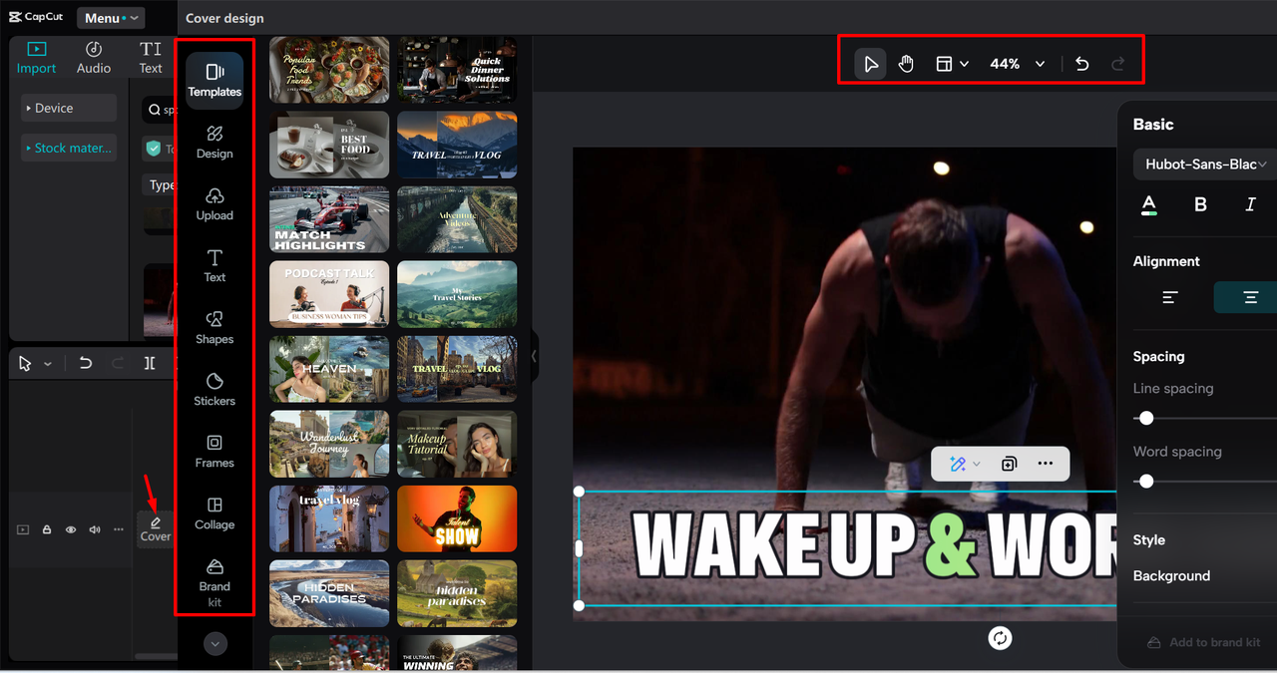1277x673 pixels.
Task: Open the CapCut Menu
Action: coord(110,18)
